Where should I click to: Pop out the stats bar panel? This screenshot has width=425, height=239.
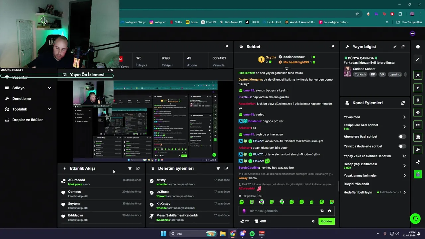pos(226,47)
